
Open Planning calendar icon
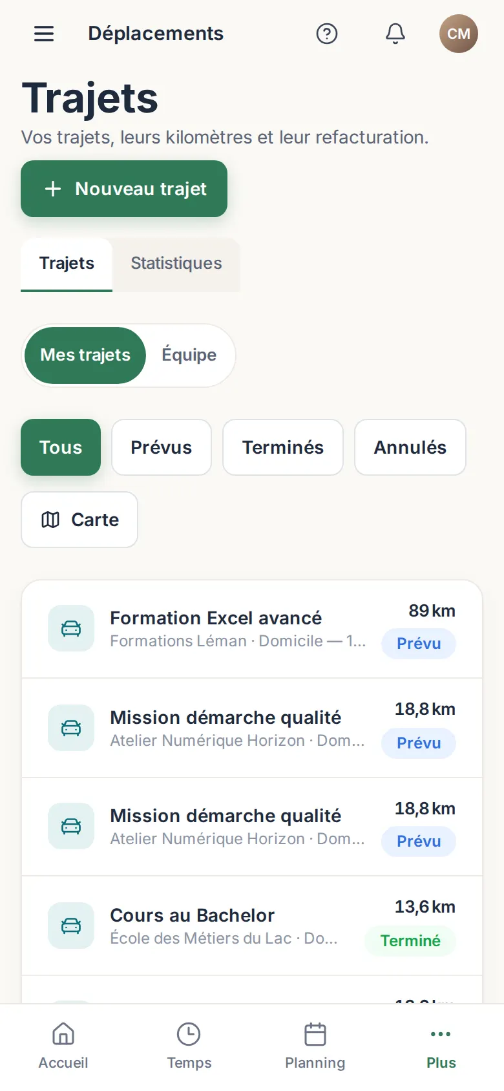tap(315, 1034)
